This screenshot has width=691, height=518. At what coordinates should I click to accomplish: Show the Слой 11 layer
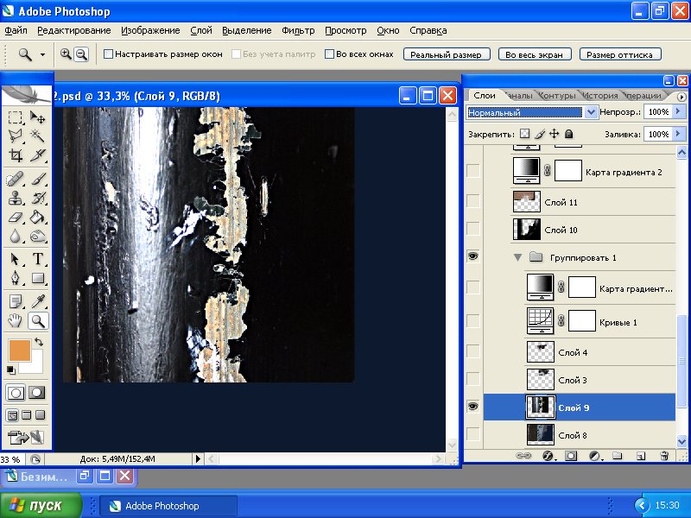coord(472,201)
